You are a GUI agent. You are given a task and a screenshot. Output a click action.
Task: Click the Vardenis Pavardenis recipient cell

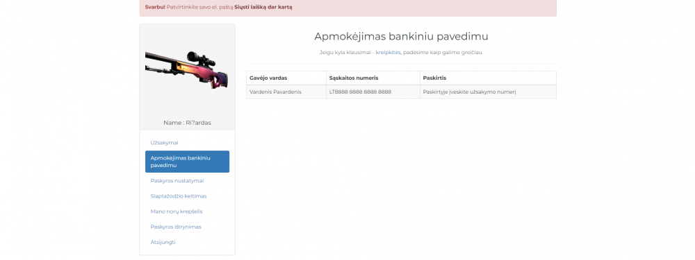point(286,92)
